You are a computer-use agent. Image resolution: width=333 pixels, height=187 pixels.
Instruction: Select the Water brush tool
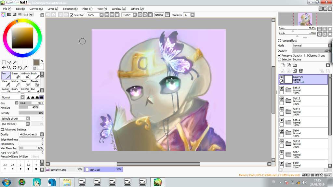(6, 83)
